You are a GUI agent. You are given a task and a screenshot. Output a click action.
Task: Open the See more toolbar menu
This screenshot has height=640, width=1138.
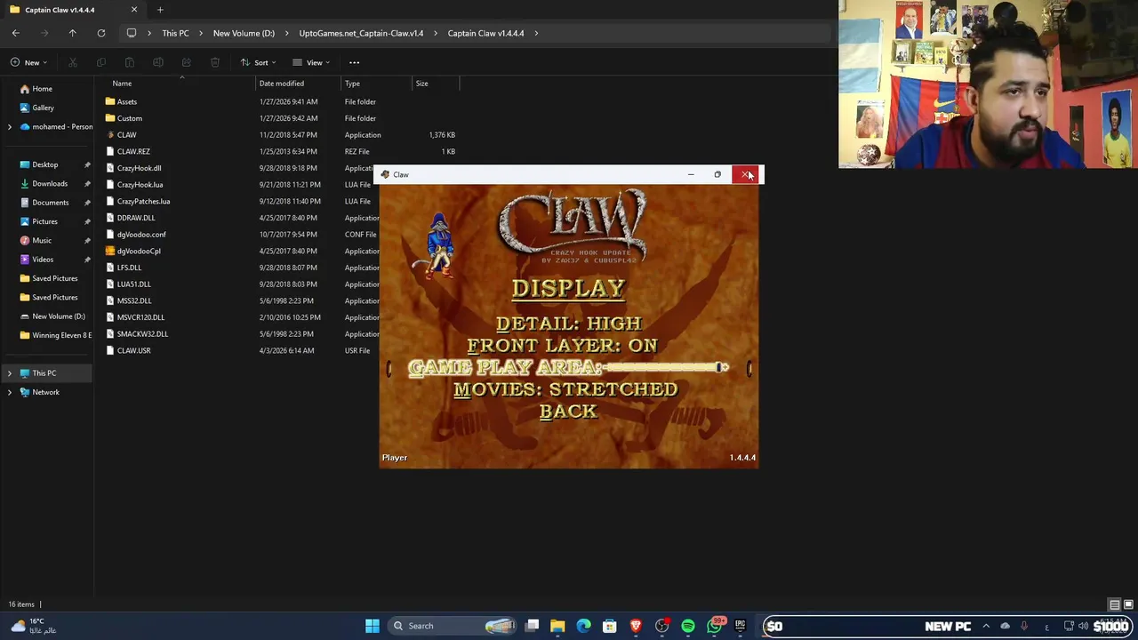tap(354, 62)
